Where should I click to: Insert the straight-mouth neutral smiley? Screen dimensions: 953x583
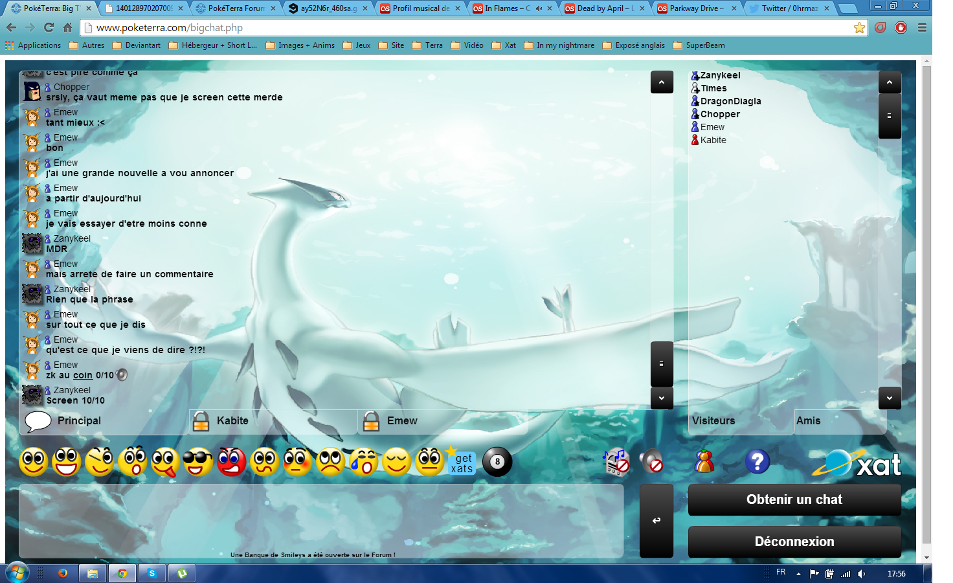(x=430, y=462)
